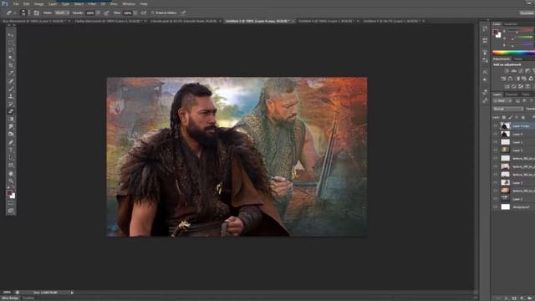Click the Layer 4 copy thumbnail
This screenshot has height=301, width=535.
coord(505,126)
